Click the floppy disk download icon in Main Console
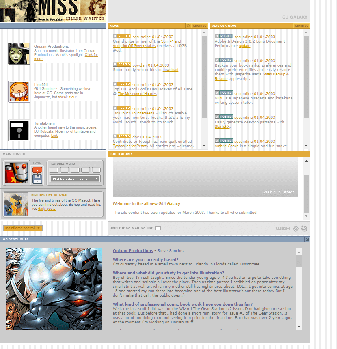This screenshot has width=337, height=349. coord(37,179)
